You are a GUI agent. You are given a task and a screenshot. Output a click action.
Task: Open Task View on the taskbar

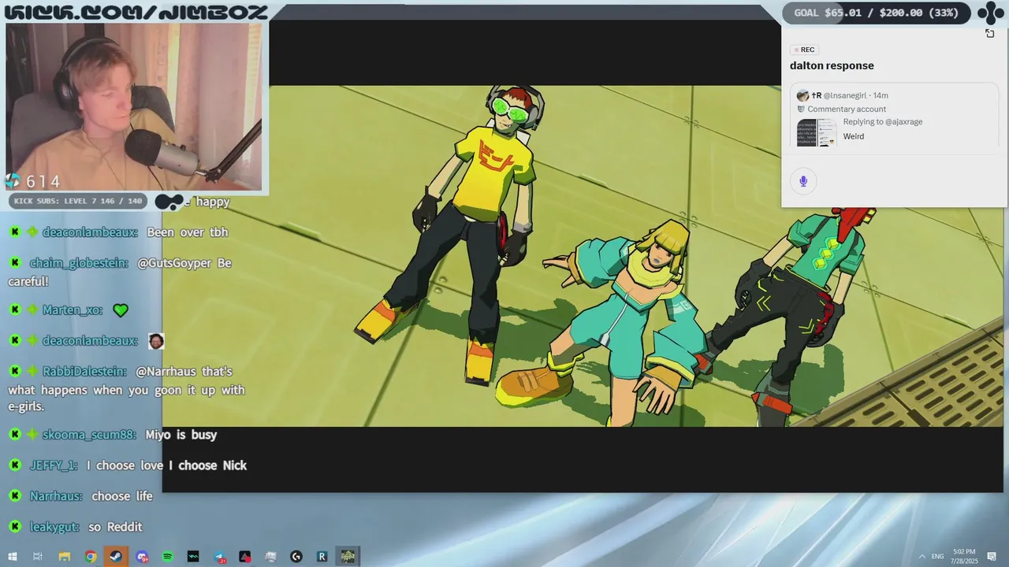coord(38,557)
